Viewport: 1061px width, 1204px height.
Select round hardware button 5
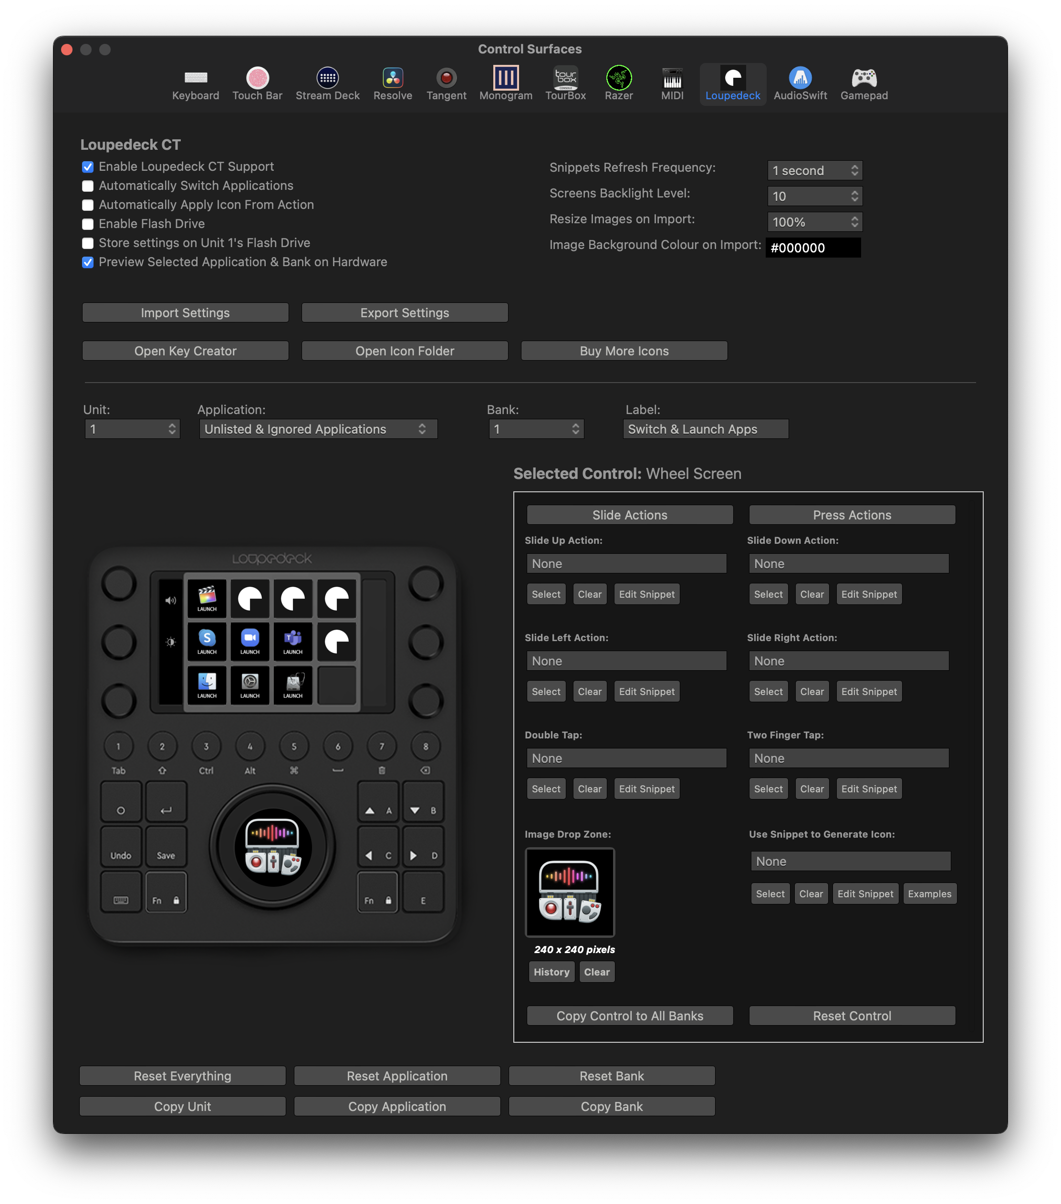[x=294, y=747]
